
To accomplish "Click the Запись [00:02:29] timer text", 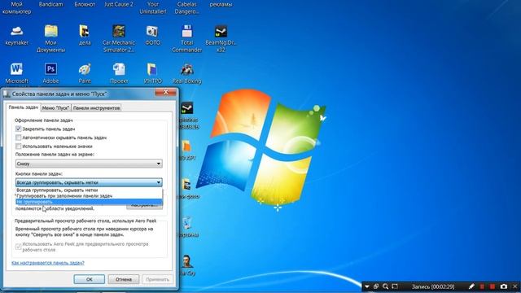I will click(x=433, y=286).
